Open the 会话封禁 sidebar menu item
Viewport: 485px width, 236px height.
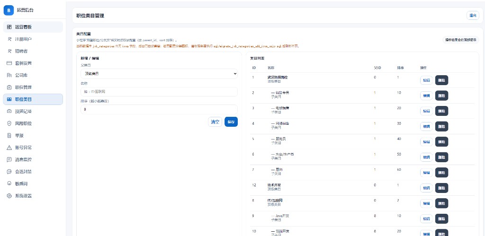(x=33, y=171)
